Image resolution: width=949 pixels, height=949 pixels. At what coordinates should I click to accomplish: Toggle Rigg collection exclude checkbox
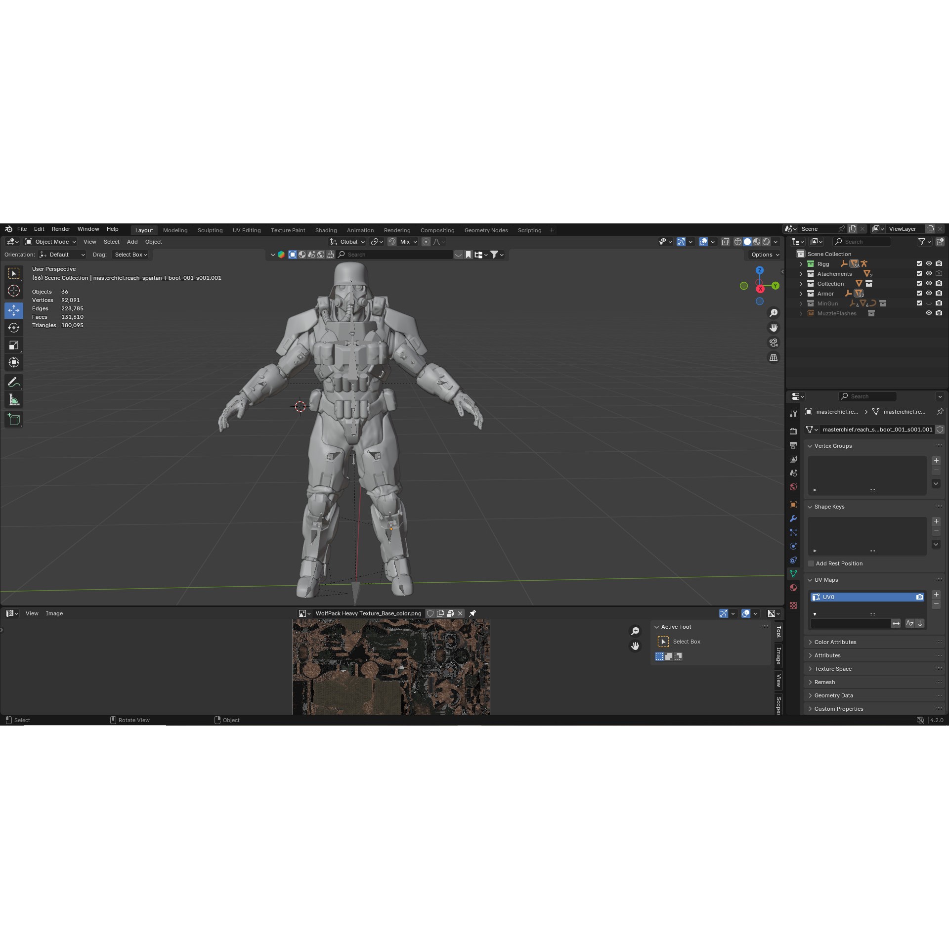pyautogui.click(x=919, y=264)
